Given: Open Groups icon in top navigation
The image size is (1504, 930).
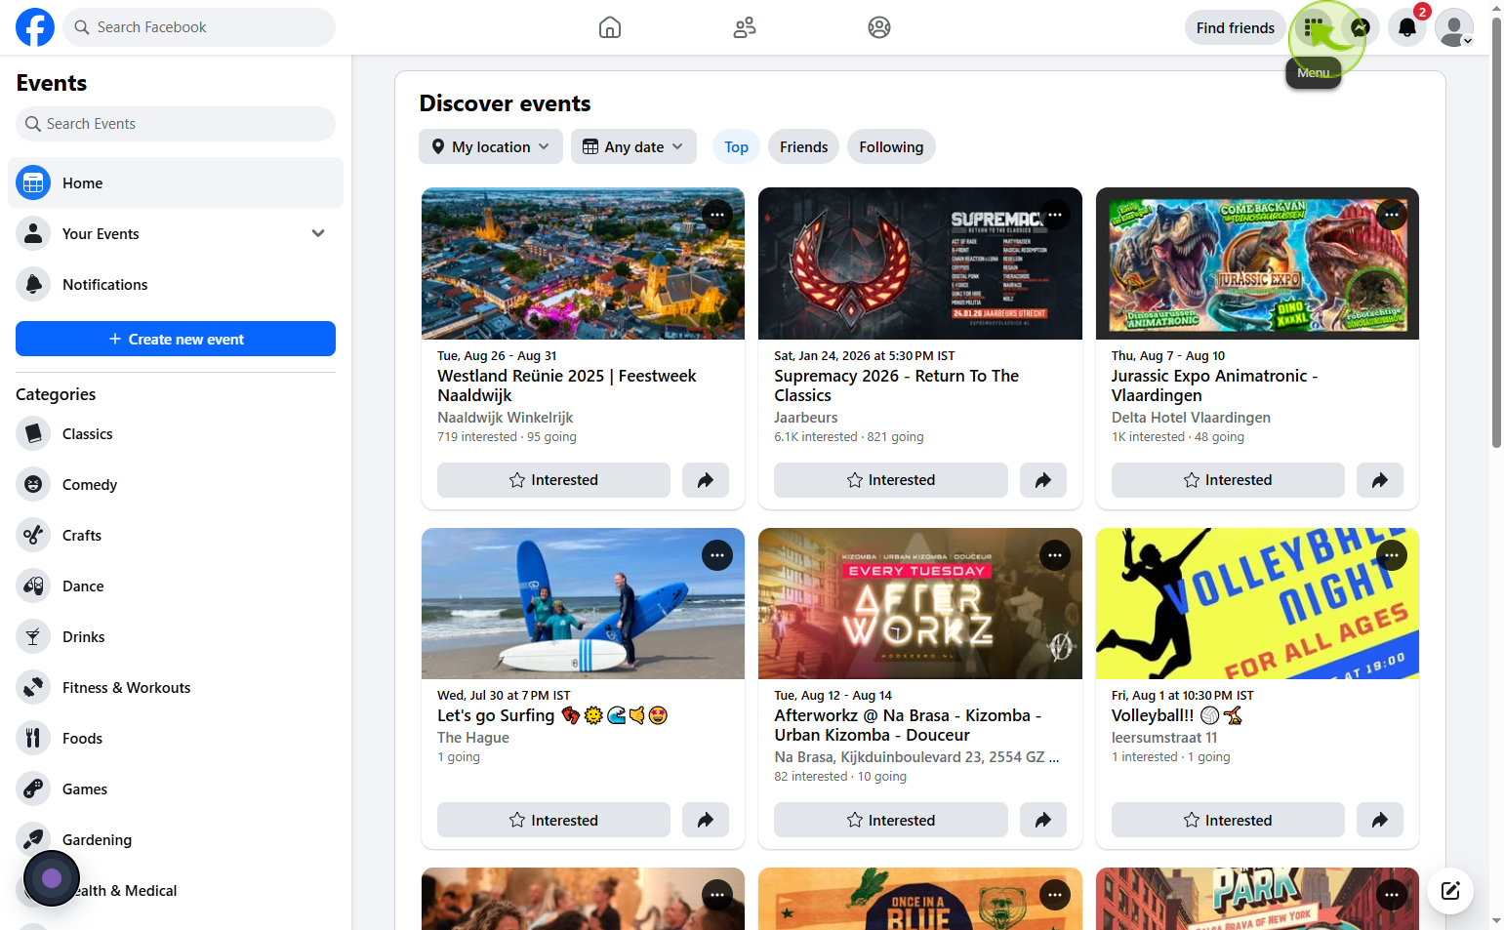Looking at the screenshot, I should pyautogui.click(x=879, y=27).
